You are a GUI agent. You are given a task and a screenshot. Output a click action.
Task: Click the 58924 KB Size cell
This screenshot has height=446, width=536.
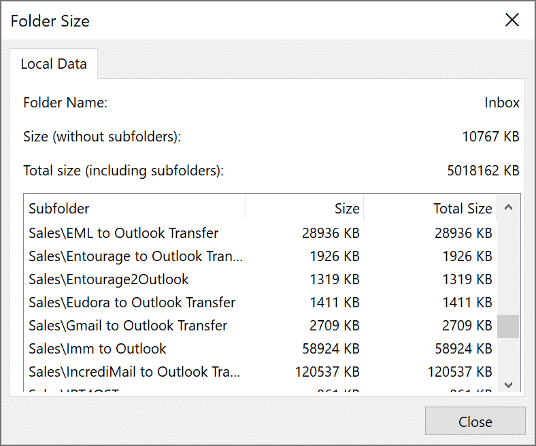331,349
